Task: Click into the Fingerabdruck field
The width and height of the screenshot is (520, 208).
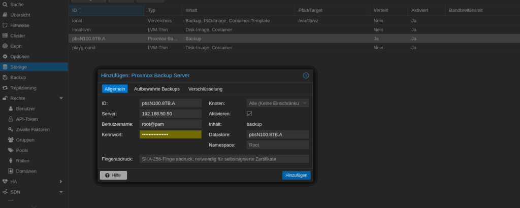Action: pyautogui.click(x=224, y=159)
